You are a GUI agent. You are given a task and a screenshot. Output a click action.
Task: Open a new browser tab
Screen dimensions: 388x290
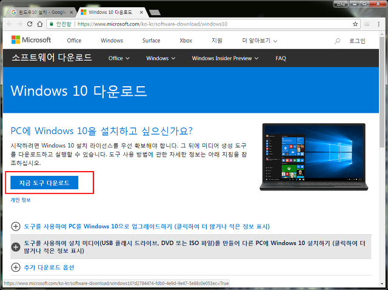(155, 13)
